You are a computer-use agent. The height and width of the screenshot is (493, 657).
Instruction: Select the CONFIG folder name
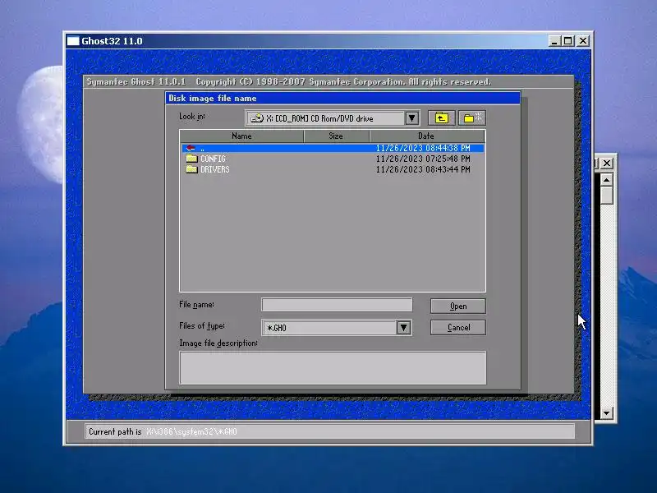click(x=213, y=159)
